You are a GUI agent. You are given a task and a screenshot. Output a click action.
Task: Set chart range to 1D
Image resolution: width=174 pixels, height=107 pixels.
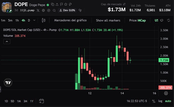(x=6, y=101)
